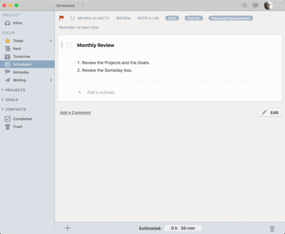Image resolution: width=285 pixels, height=234 pixels.
Task: Open the user avatar profile picture
Action: pyautogui.click(x=268, y=5)
